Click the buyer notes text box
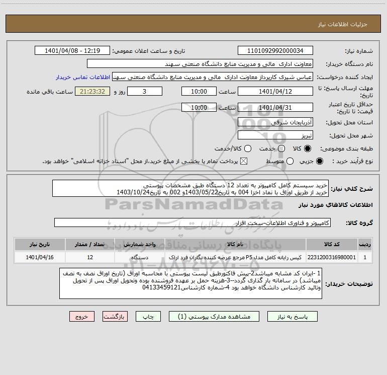 tap(190, 283)
